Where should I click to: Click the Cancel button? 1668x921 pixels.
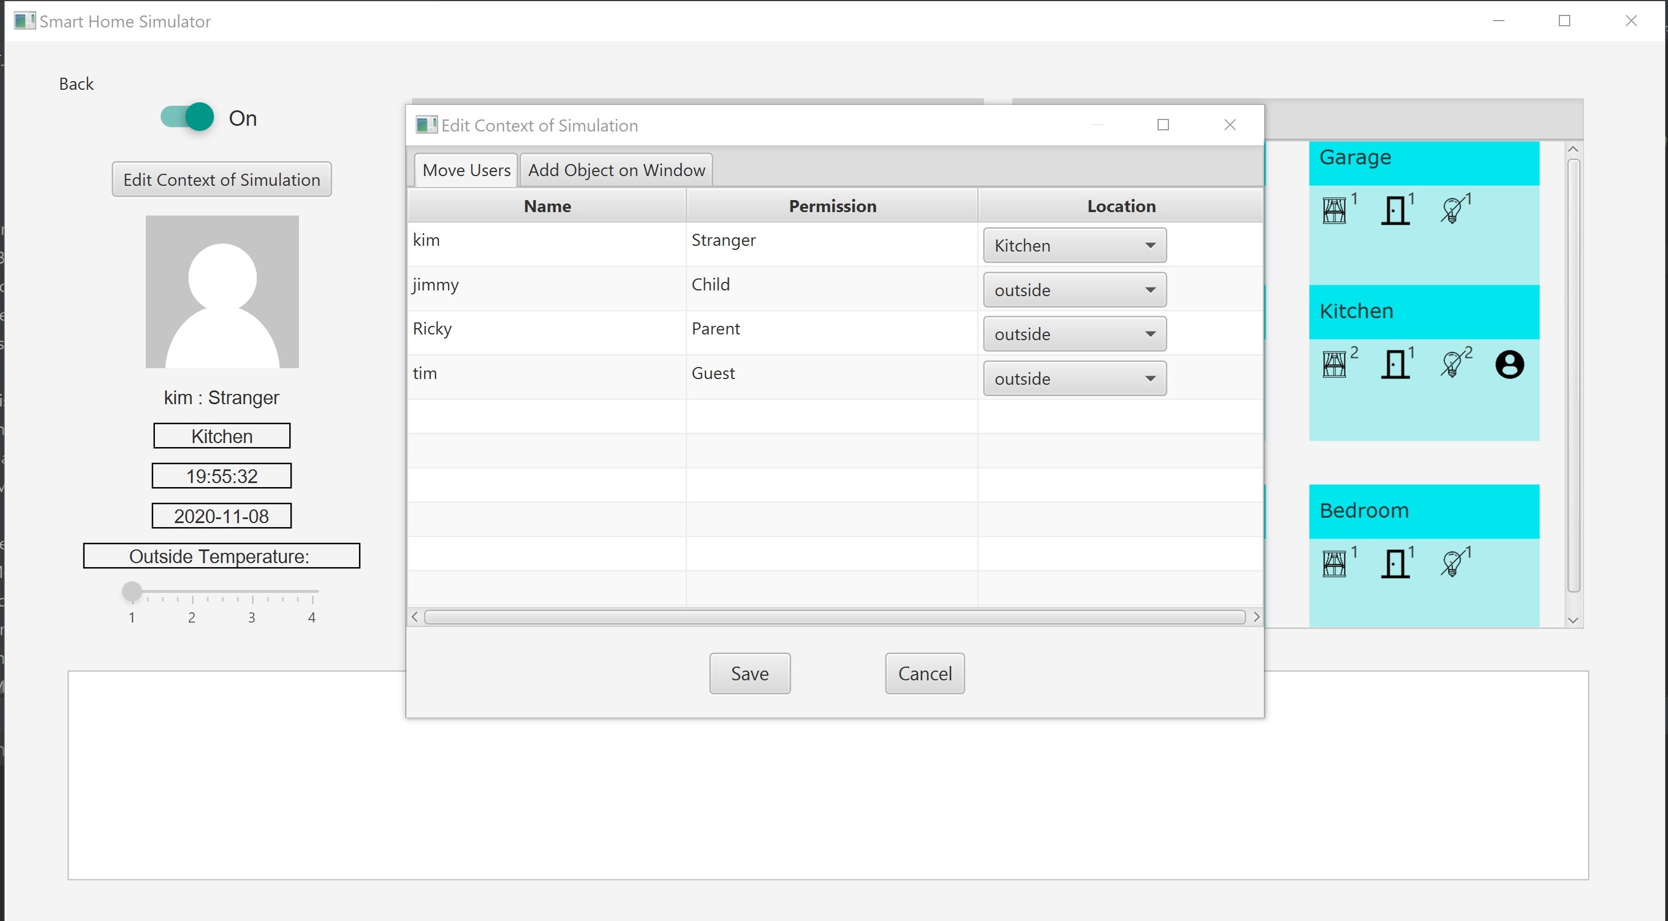tap(924, 673)
